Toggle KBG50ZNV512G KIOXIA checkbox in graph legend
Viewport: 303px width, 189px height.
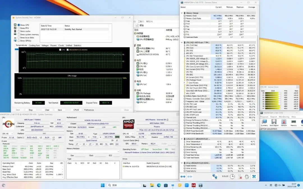68,50
